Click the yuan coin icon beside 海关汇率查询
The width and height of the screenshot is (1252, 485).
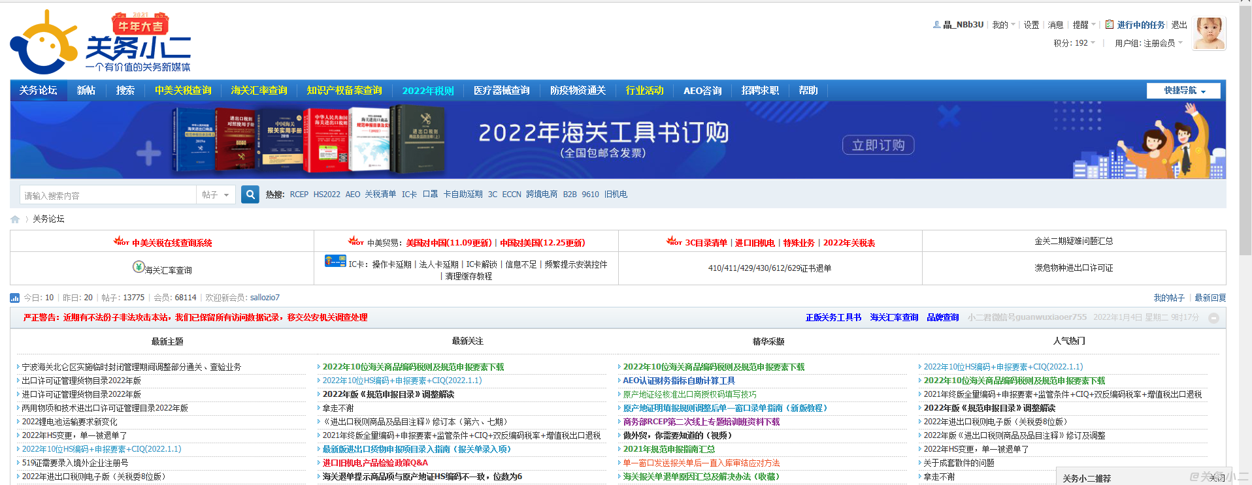139,267
